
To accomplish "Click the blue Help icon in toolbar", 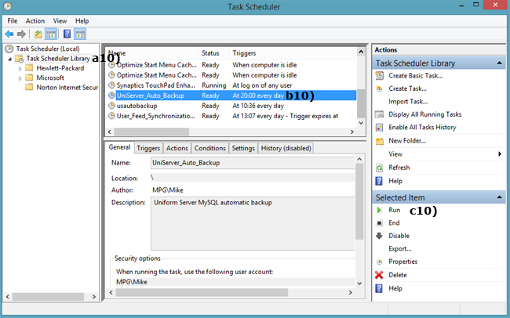I will [67, 34].
